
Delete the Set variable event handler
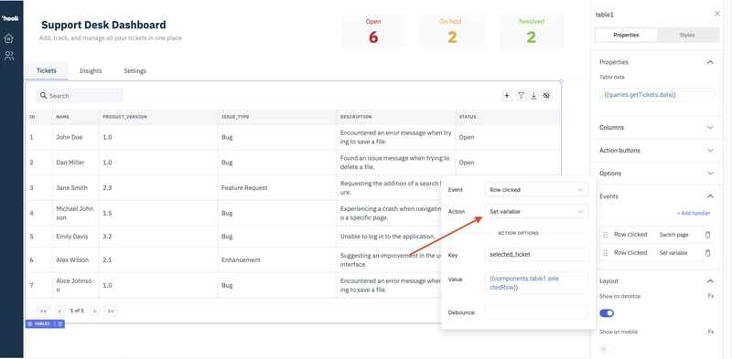coord(707,253)
